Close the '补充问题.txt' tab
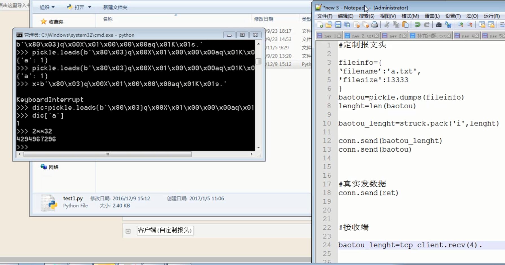This screenshot has width=505, height=265. (x=449, y=36)
